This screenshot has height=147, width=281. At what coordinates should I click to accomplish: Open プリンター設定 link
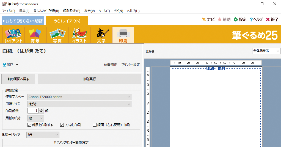tap(131, 65)
